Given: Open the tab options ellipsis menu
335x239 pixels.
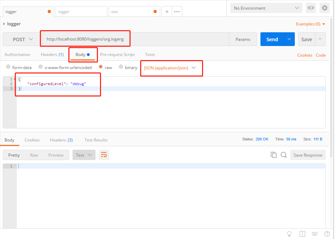Looking at the screenshot, I should [177, 11].
